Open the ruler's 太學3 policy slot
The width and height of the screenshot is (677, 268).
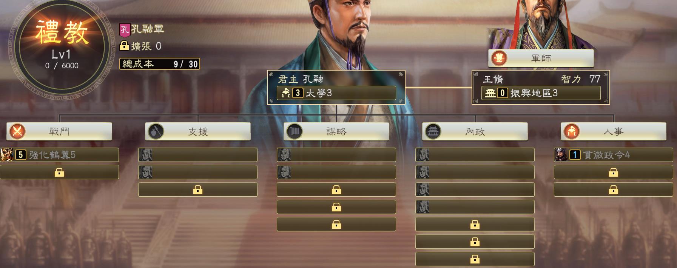(x=336, y=93)
